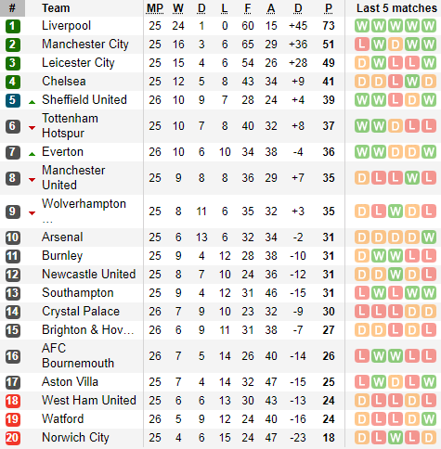Open the Chelsea team link
The image size is (441, 449).
point(64,82)
